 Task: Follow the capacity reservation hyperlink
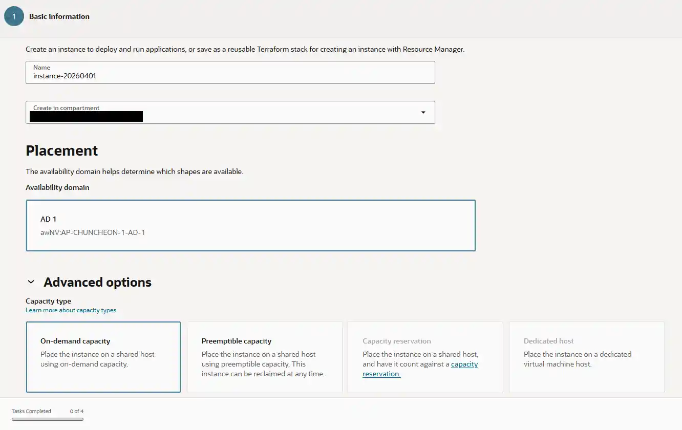(x=464, y=364)
